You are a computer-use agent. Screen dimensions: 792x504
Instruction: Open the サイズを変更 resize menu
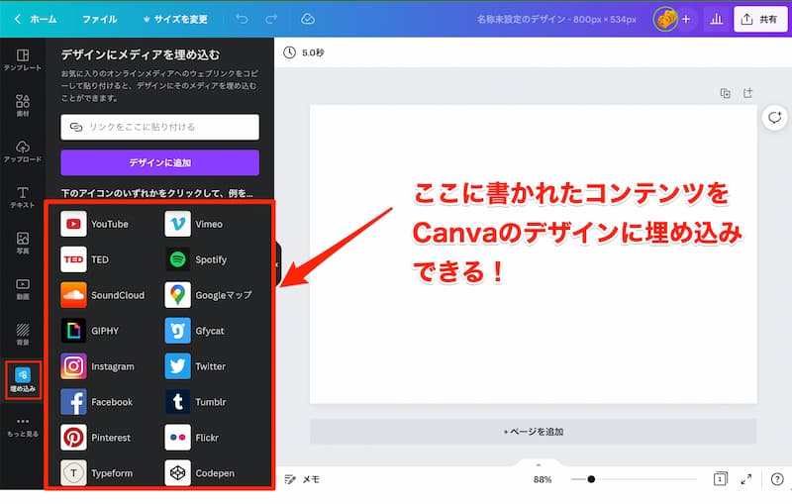pyautogui.click(x=175, y=19)
